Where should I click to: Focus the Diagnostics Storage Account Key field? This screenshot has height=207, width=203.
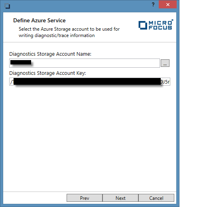pyautogui.click(x=90, y=82)
